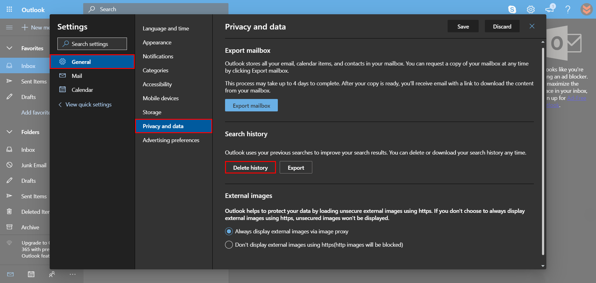Focus the top Outlook Search box
The height and width of the screenshot is (283, 596).
[x=156, y=9]
